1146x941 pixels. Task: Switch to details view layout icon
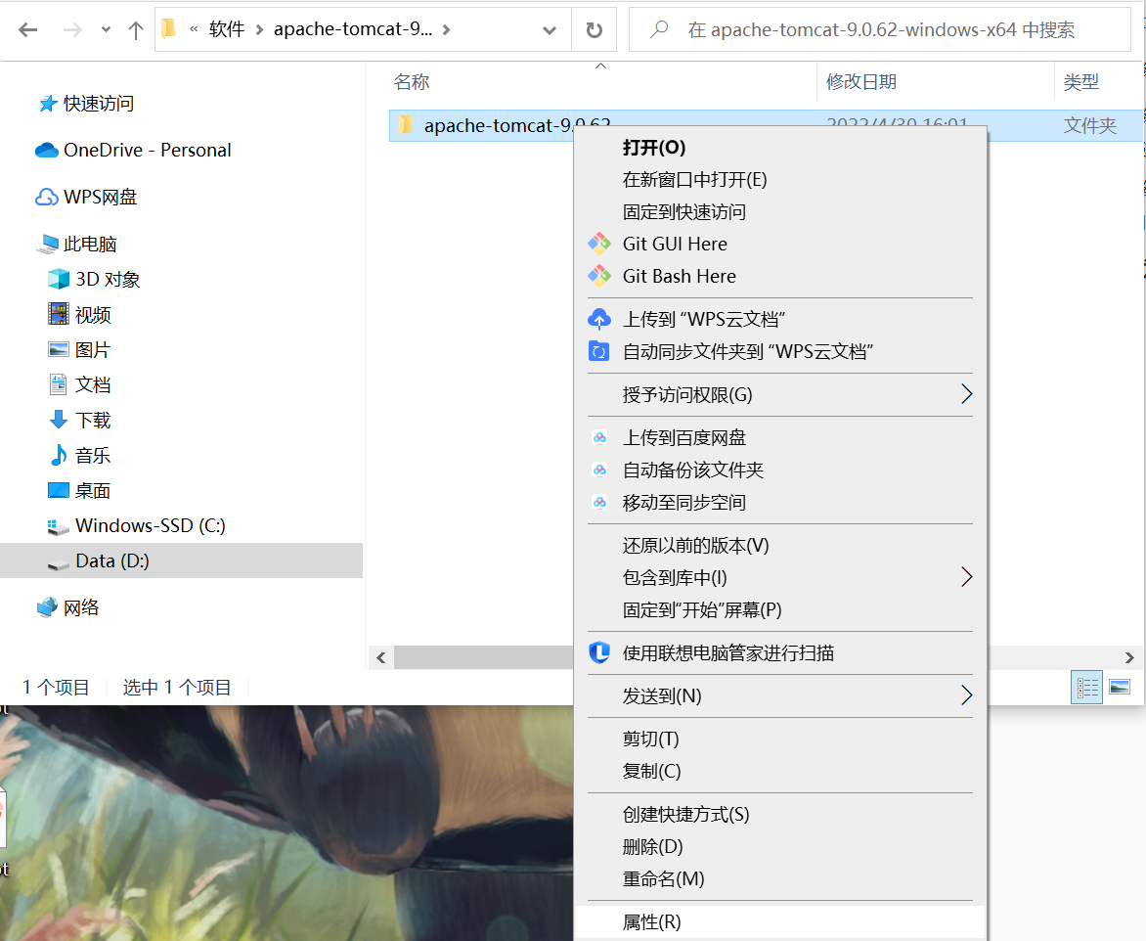click(x=1086, y=688)
